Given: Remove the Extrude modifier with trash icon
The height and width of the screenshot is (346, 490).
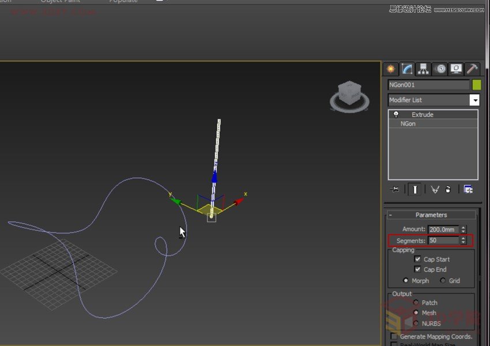Looking at the screenshot, I should coord(447,189).
